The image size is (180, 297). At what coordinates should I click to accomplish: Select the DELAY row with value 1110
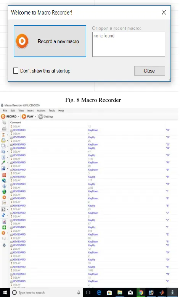[x=94, y=159]
